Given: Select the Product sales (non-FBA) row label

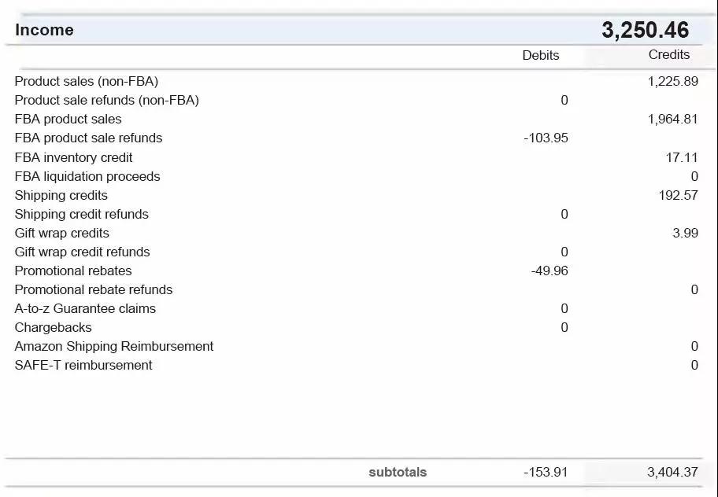Looking at the screenshot, I should 87,81.
